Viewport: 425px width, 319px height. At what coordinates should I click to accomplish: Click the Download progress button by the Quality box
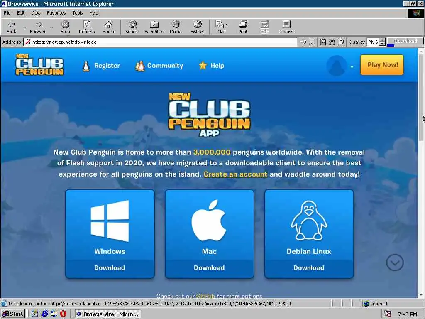pos(405,42)
